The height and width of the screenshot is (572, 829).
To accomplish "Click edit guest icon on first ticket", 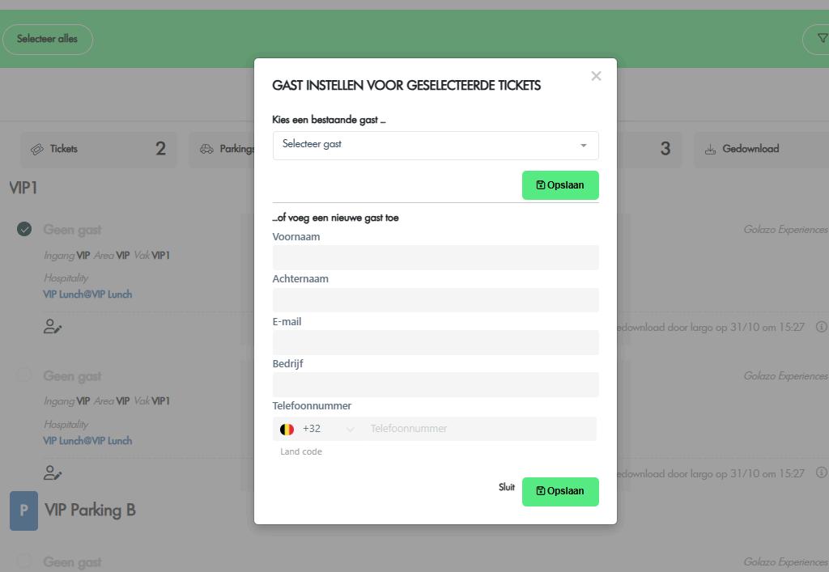I will (53, 327).
